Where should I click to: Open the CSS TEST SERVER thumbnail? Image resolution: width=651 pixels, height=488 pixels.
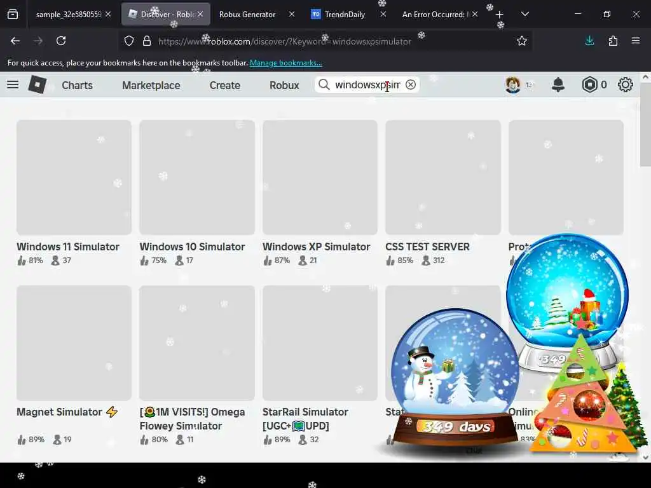tap(443, 178)
